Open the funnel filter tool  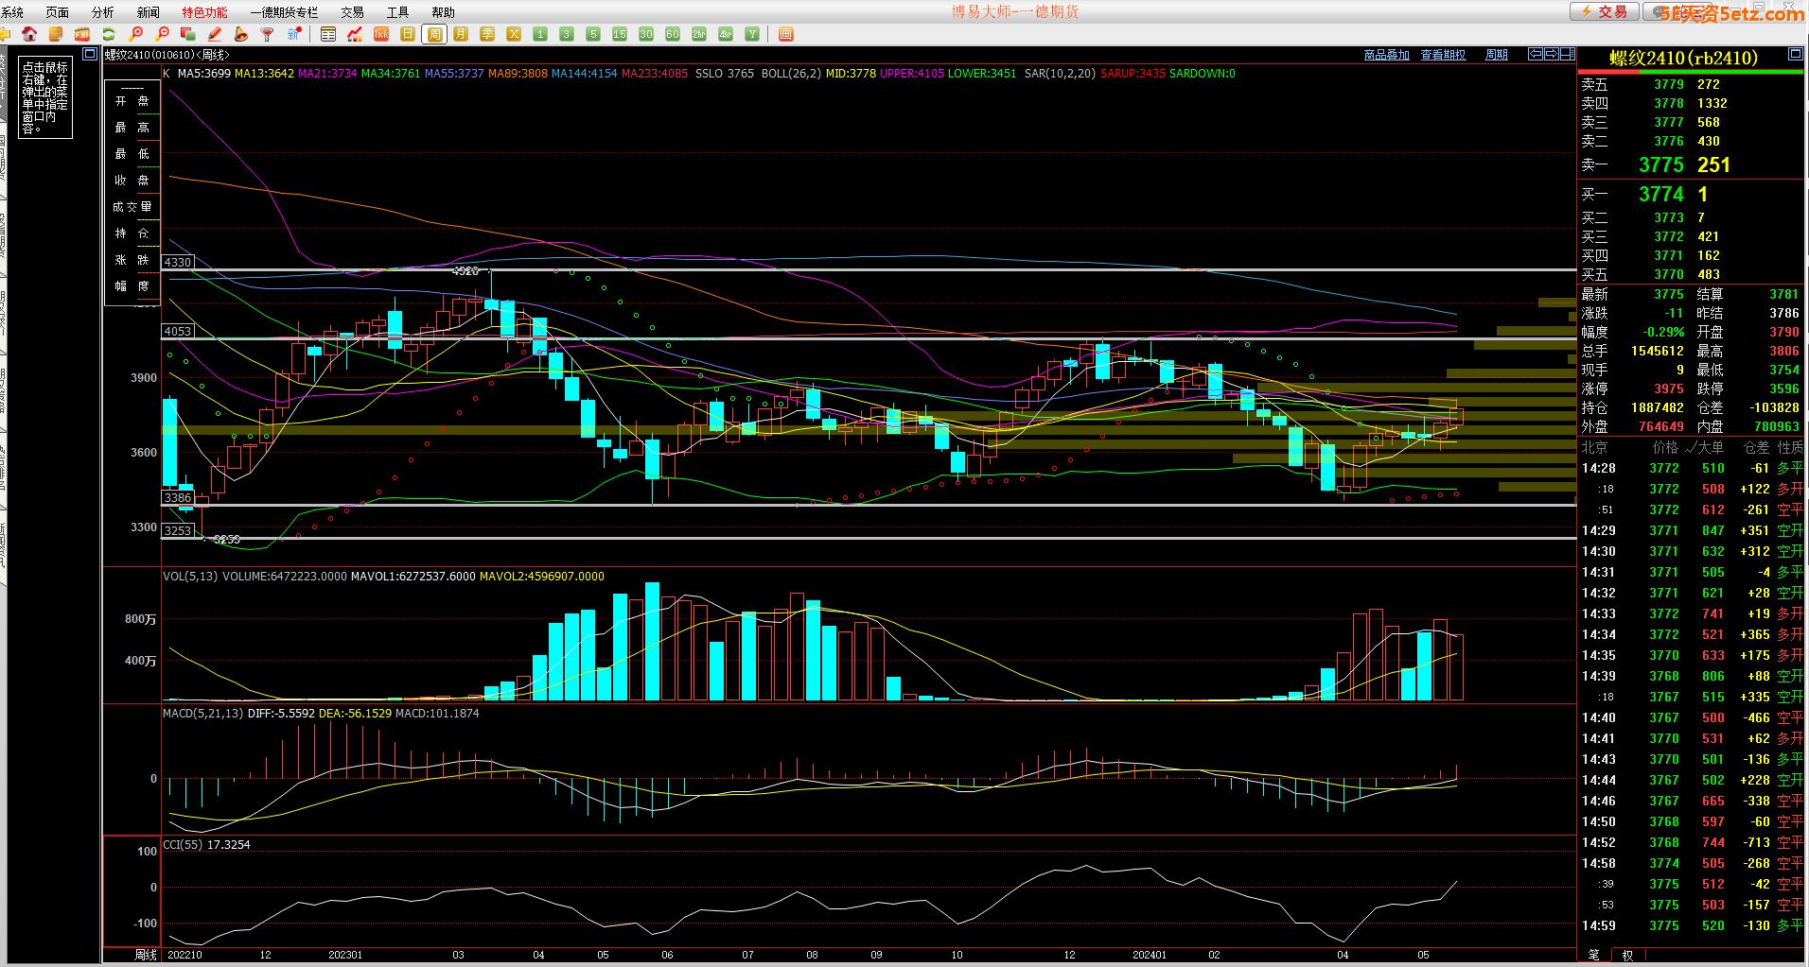point(268,34)
